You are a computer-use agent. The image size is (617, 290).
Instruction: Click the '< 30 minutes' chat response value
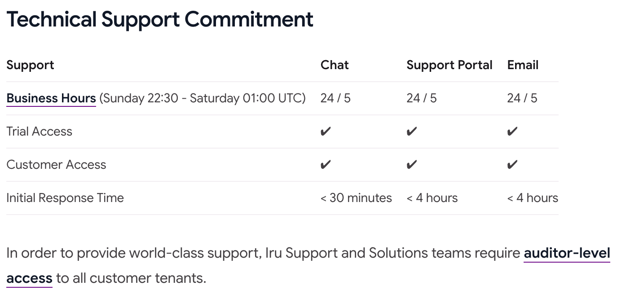356,198
